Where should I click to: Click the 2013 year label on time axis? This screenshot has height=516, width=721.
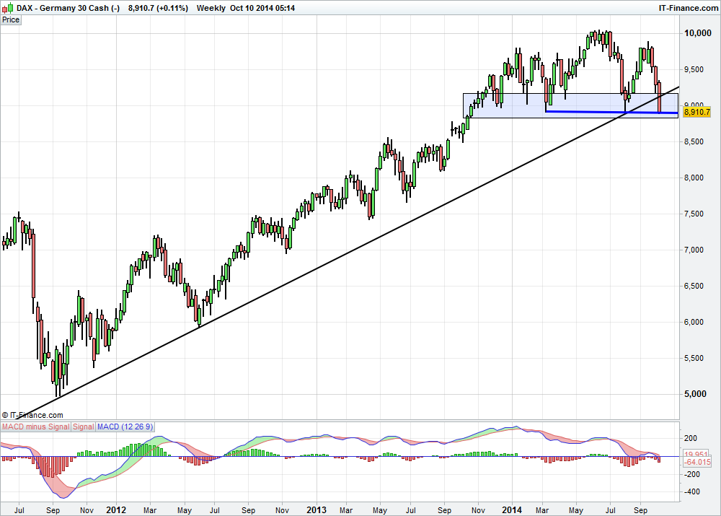[317, 510]
